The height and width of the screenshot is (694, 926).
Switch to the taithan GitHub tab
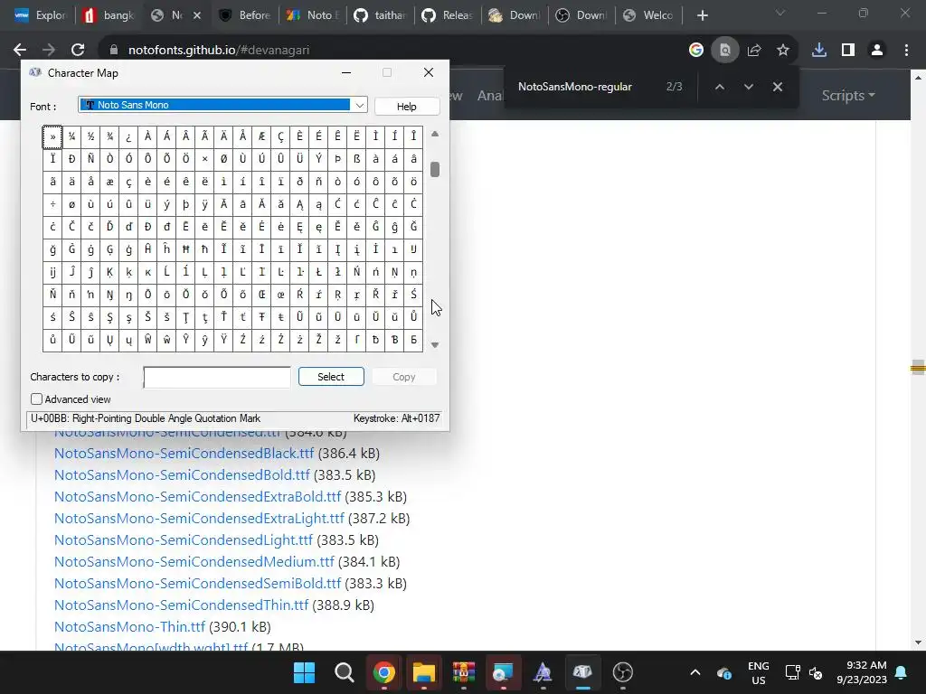381,15
